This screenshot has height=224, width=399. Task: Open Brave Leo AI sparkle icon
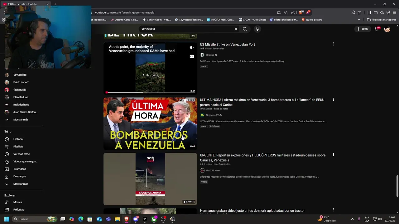pos(382,12)
